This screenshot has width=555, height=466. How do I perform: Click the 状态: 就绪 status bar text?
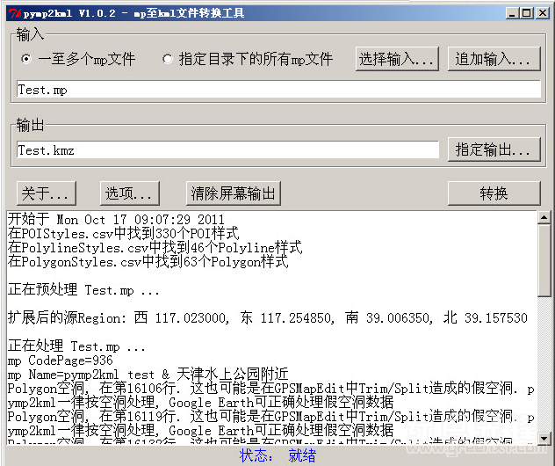pos(277,456)
